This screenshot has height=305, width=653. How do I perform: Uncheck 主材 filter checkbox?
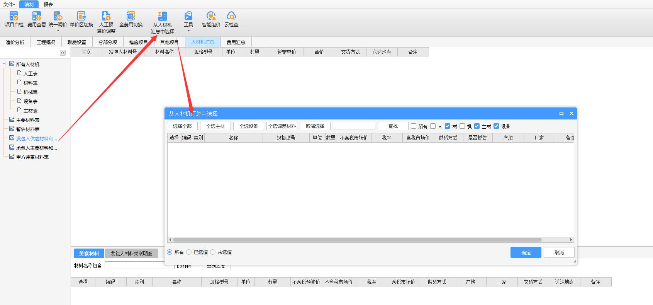477,126
